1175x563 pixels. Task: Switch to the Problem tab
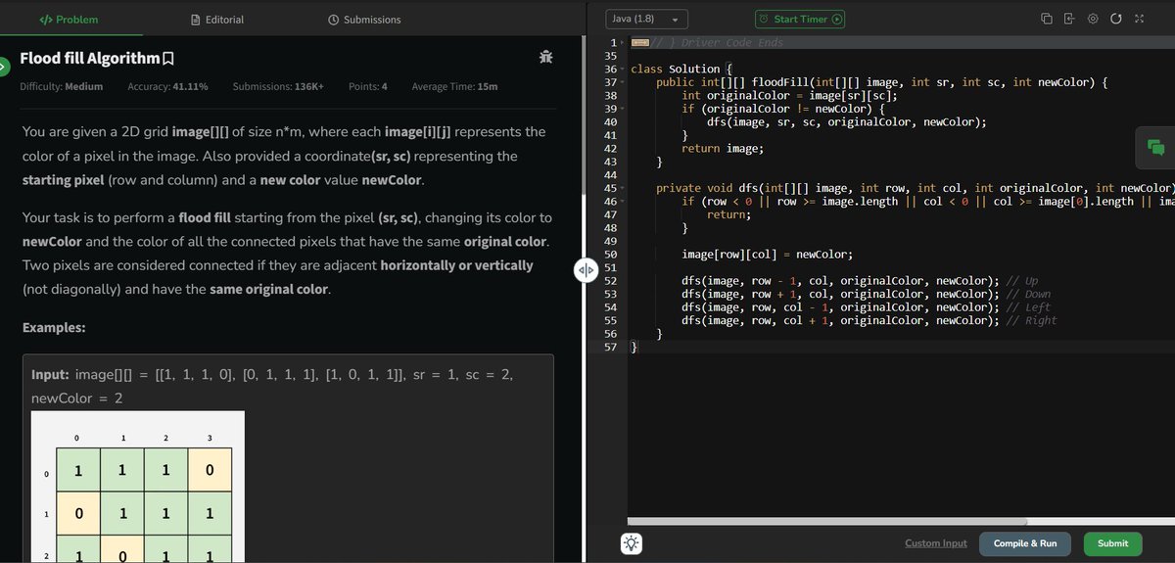coord(69,20)
